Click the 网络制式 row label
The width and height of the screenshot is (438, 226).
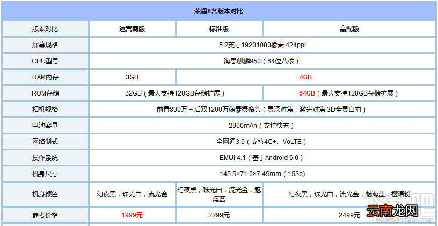coord(45,142)
